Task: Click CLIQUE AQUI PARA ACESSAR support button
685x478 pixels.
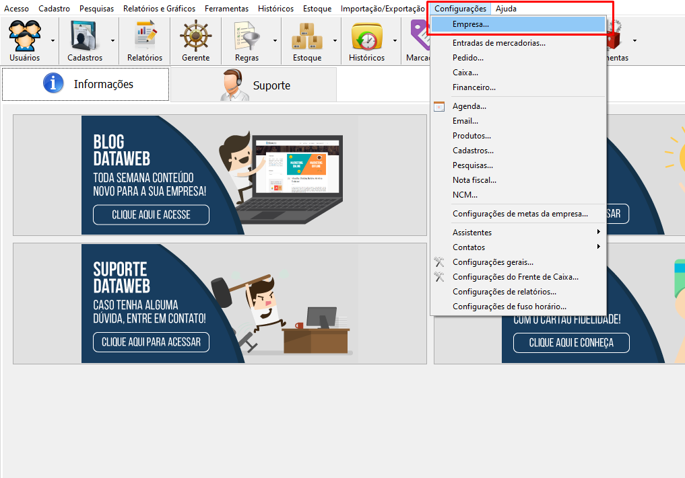Action: (x=151, y=342)
